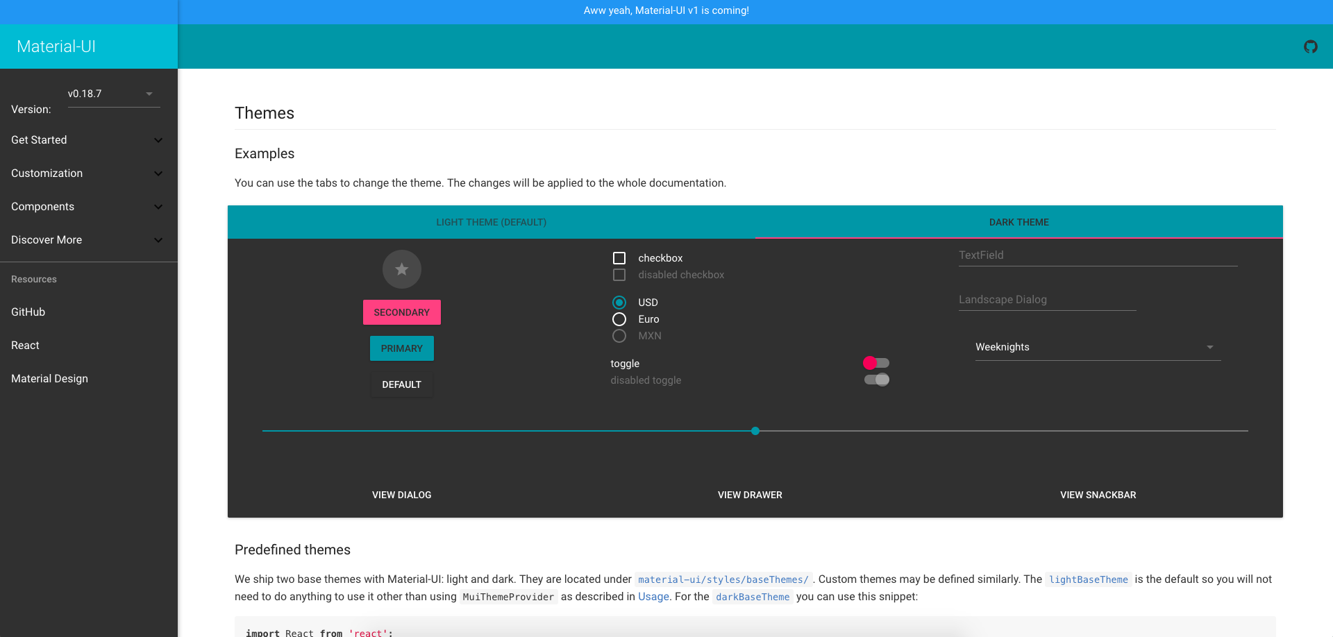Open the GitHub icon in header

pos(1310,46)
